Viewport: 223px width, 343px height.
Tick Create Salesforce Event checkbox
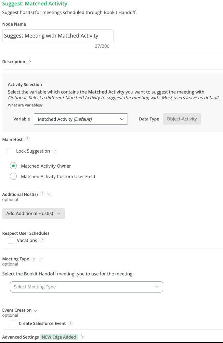(13, 323)
